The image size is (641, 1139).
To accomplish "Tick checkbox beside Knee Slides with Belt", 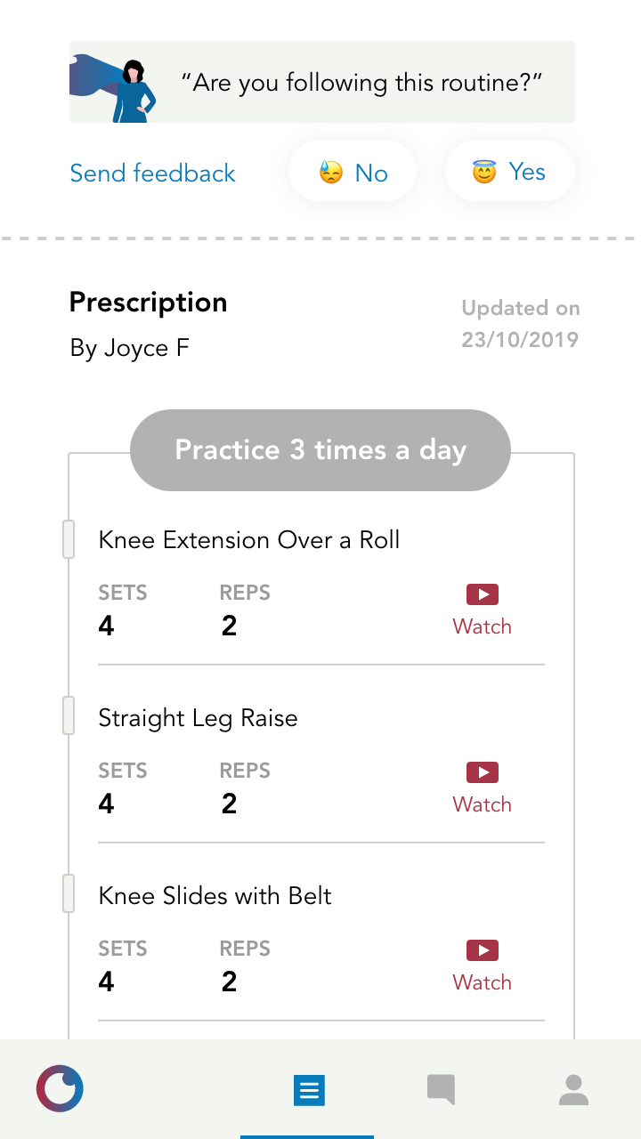I will (x=69, y=894).
